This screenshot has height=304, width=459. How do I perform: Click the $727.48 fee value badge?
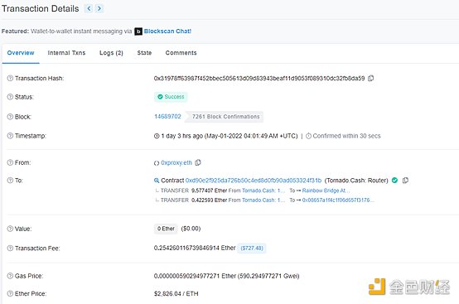click(x=252, y=249)
